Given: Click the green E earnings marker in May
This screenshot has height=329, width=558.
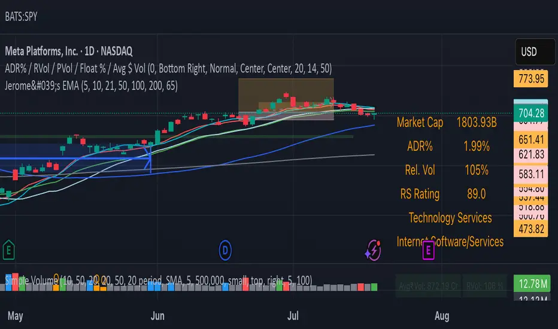Looking at the screenshot, I should click(x=8, y=250).
